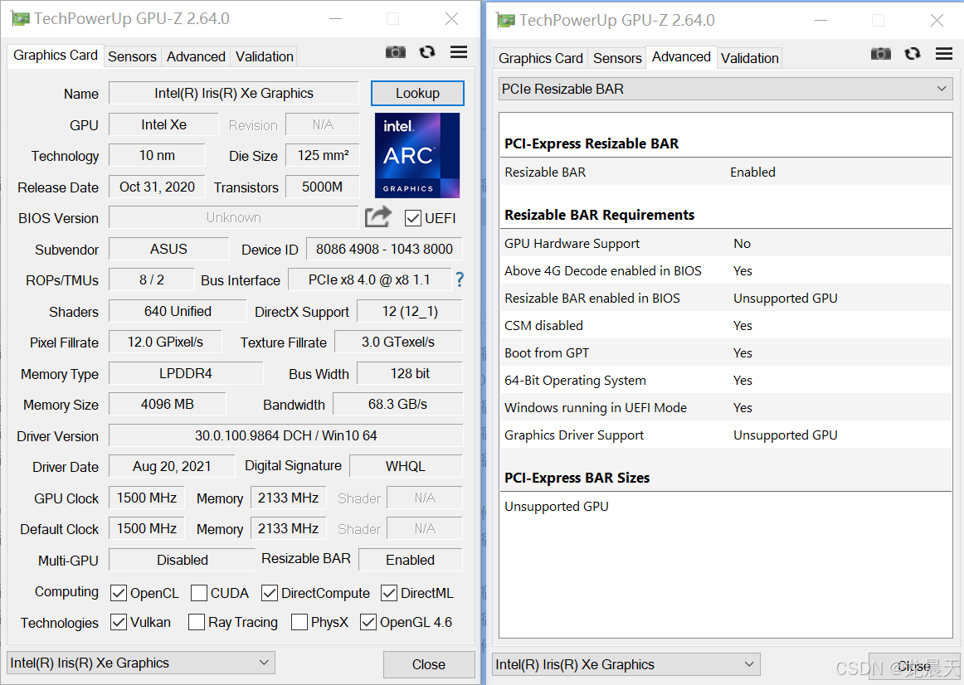Open GPU selector dropdown in right window
This screenshot has height=685, width=964.
pos(626,664)
